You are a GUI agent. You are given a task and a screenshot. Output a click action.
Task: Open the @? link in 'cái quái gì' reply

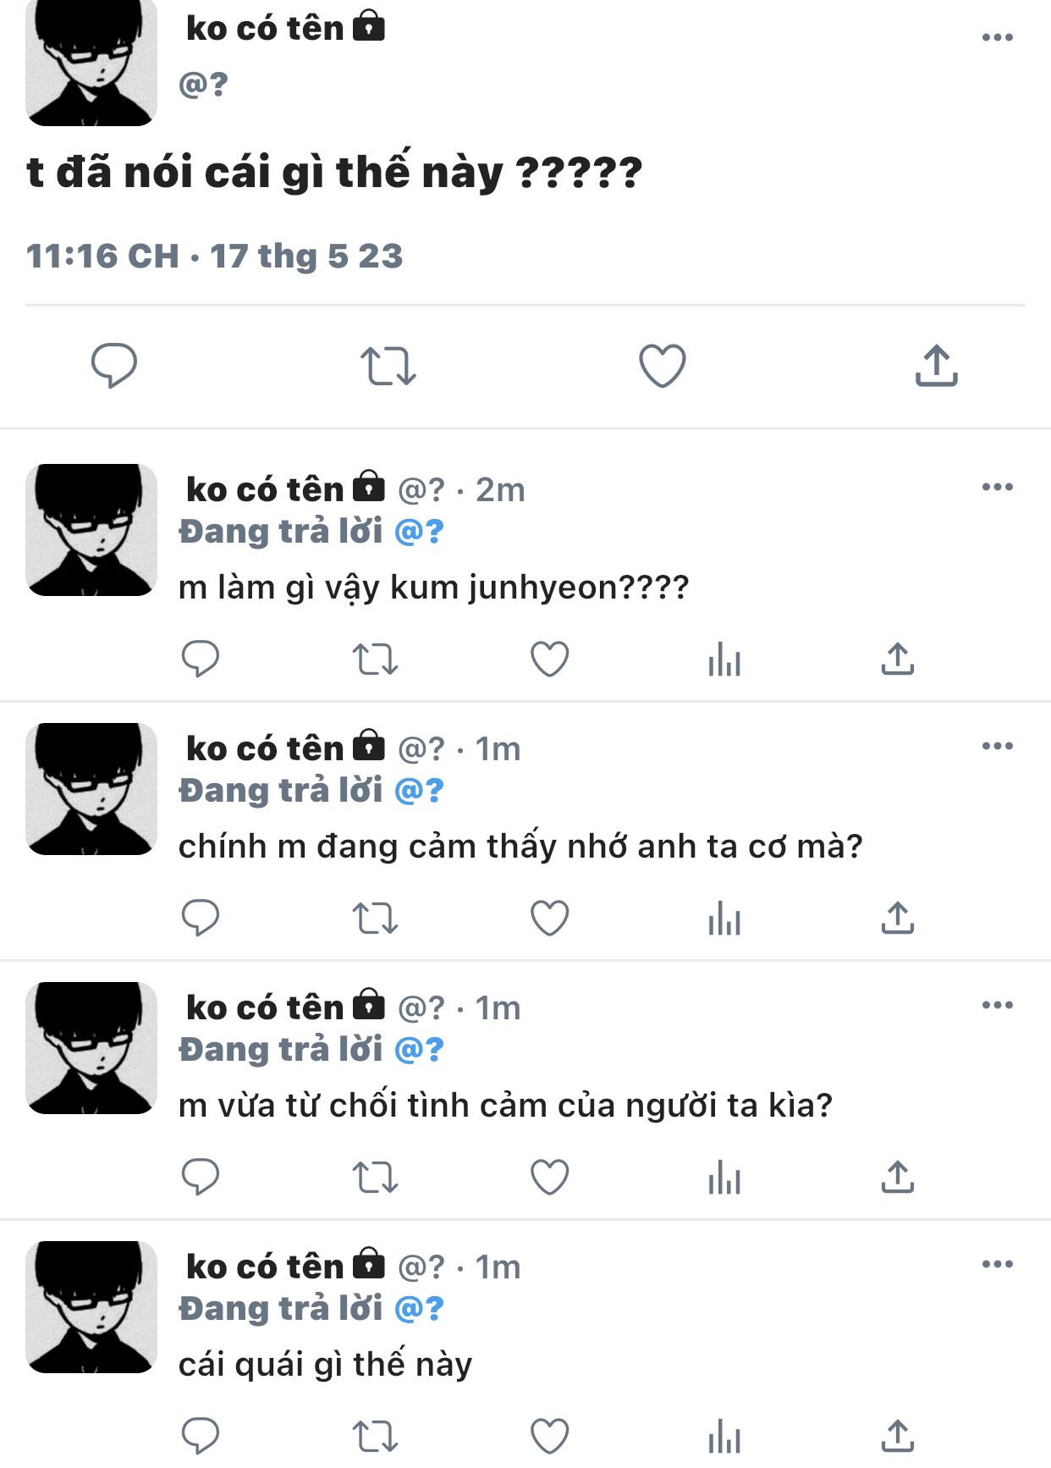tap(419, 1309)
